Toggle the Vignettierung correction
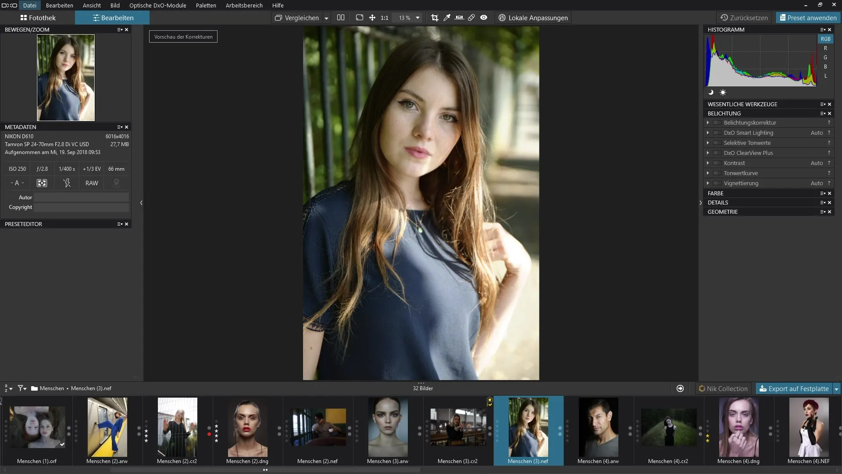Viewport: 842px width, 474px height. 717,183
